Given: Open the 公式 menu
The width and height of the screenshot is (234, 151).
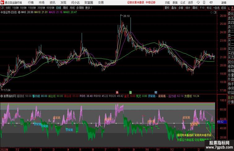Looking at the screenshot, I should click(x=183, y=2).
